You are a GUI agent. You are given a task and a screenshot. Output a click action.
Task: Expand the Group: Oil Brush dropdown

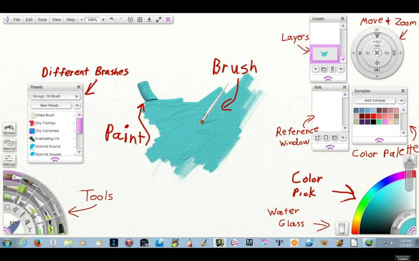point(55,96)
